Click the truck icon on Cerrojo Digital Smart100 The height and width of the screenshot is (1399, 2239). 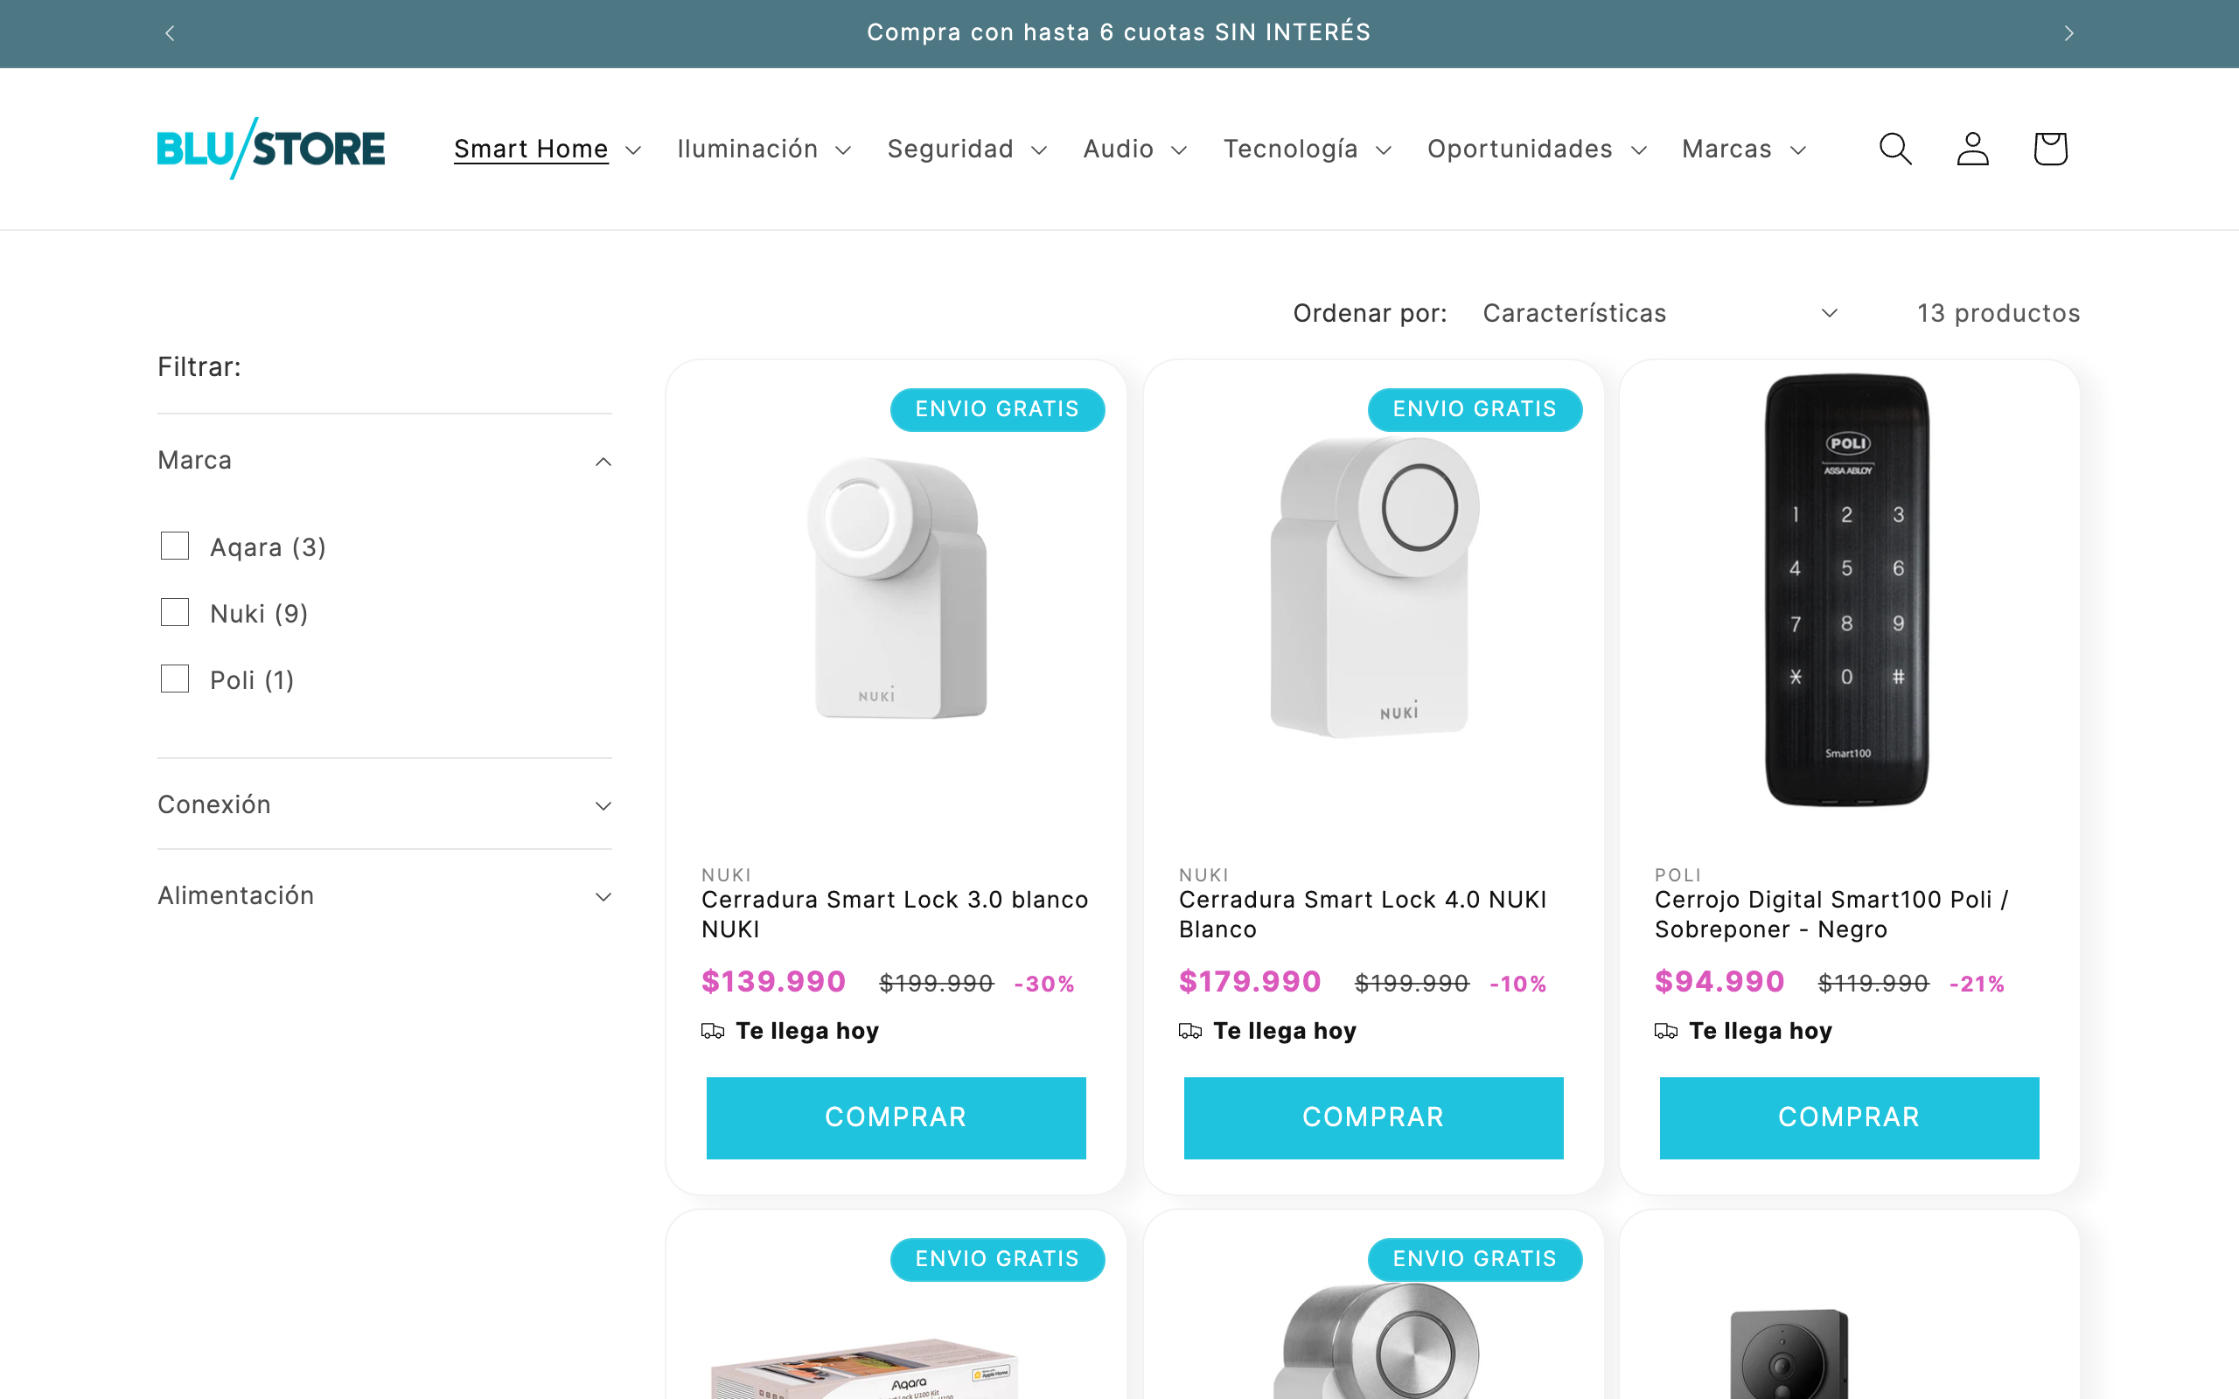coord(1666,1030)
